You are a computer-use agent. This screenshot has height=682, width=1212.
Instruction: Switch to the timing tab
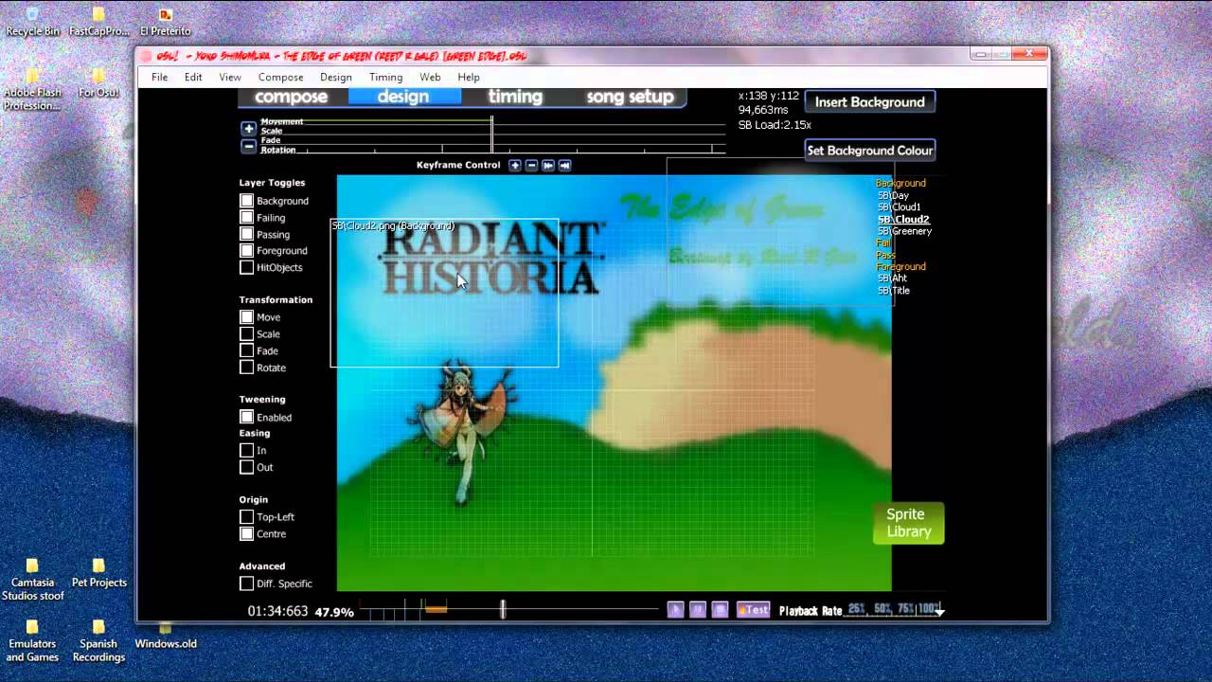pyautogui.click(x=516, y=97)
